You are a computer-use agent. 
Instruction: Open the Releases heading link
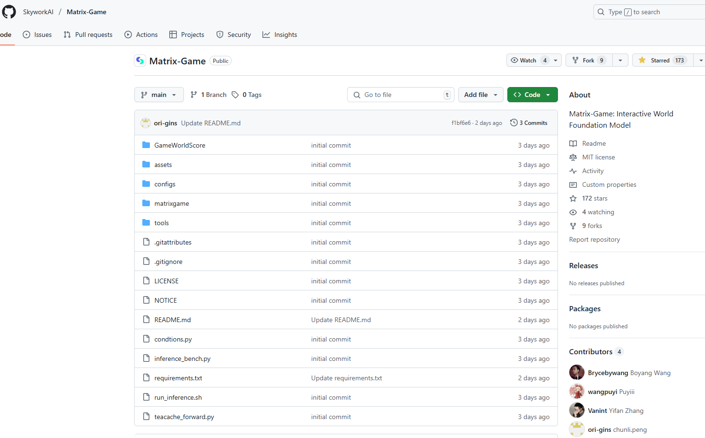(583, 265)
